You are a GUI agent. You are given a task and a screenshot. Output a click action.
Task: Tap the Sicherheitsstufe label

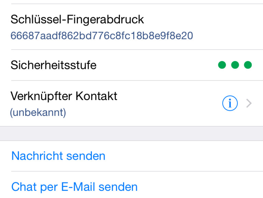pos(54,65)
